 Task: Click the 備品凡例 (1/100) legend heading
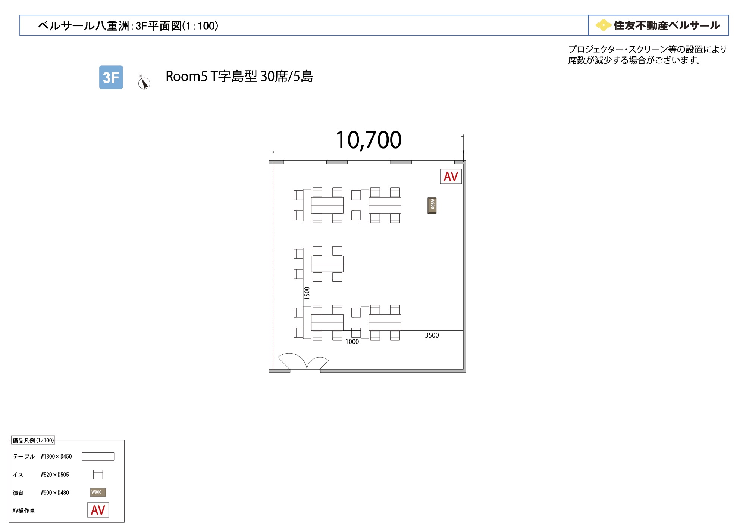[33, 440]
